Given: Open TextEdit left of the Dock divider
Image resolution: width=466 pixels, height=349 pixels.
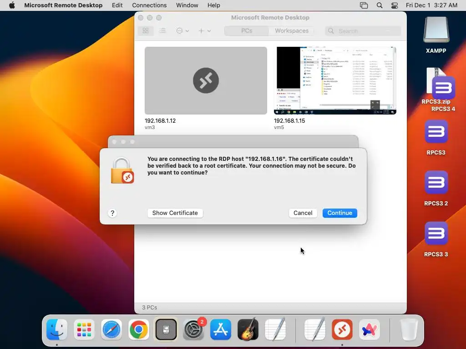Looking at the screenshot, I should pos(275,329).
